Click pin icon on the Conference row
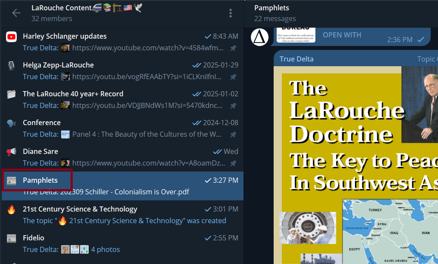Image resolution: width=438 pixels, height=264 pixels. (233, 135)
